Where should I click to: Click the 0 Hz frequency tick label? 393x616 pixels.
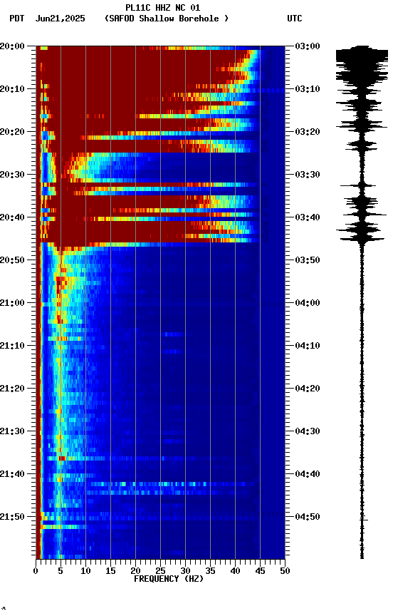coord(36,571)
